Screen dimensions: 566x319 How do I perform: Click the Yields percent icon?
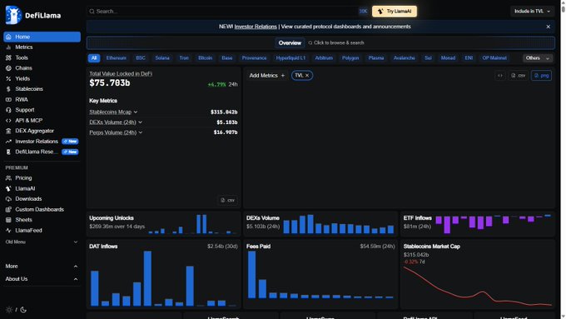click(8, 79)
